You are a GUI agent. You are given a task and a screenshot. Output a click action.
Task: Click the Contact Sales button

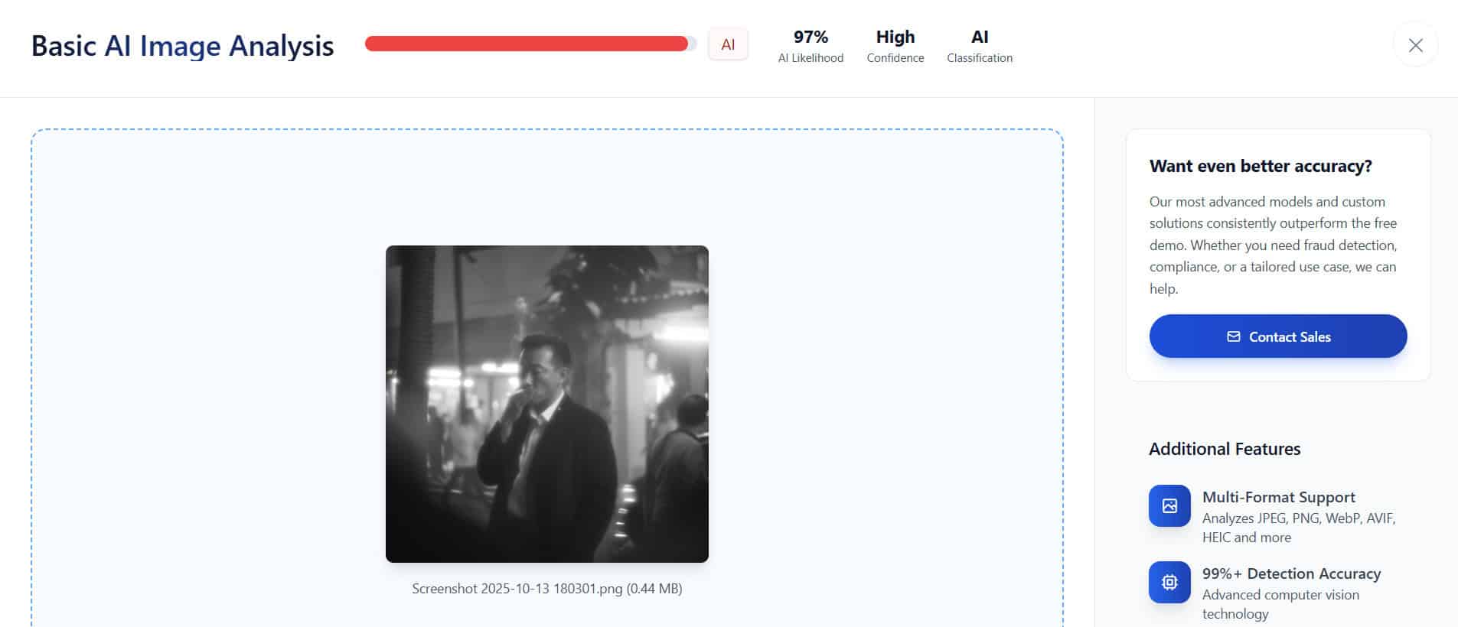(1277, 336)
